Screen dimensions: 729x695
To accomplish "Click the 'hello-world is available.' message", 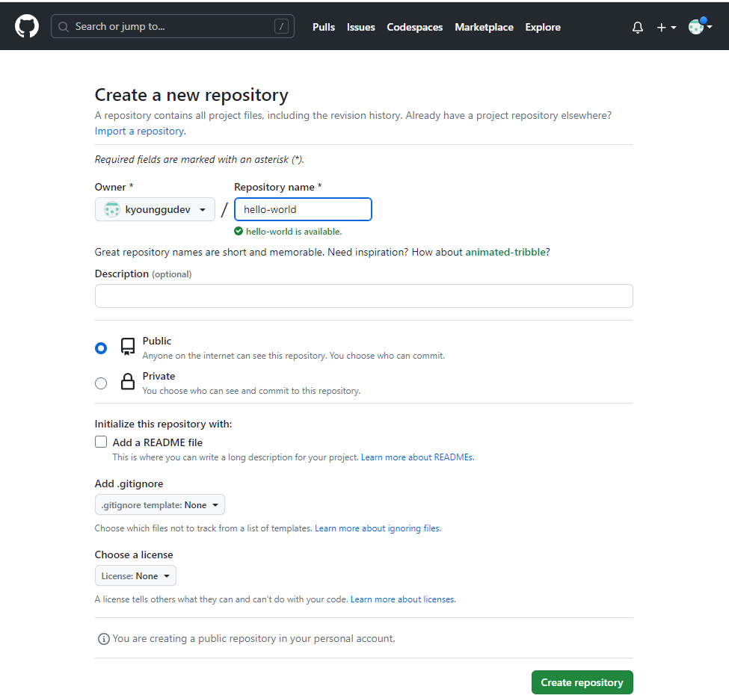I will pyautogui.click(x=293, y=232).
